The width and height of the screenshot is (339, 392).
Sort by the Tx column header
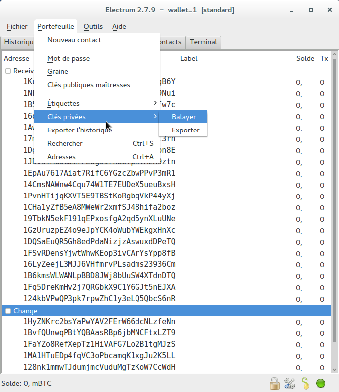(324, 58)
